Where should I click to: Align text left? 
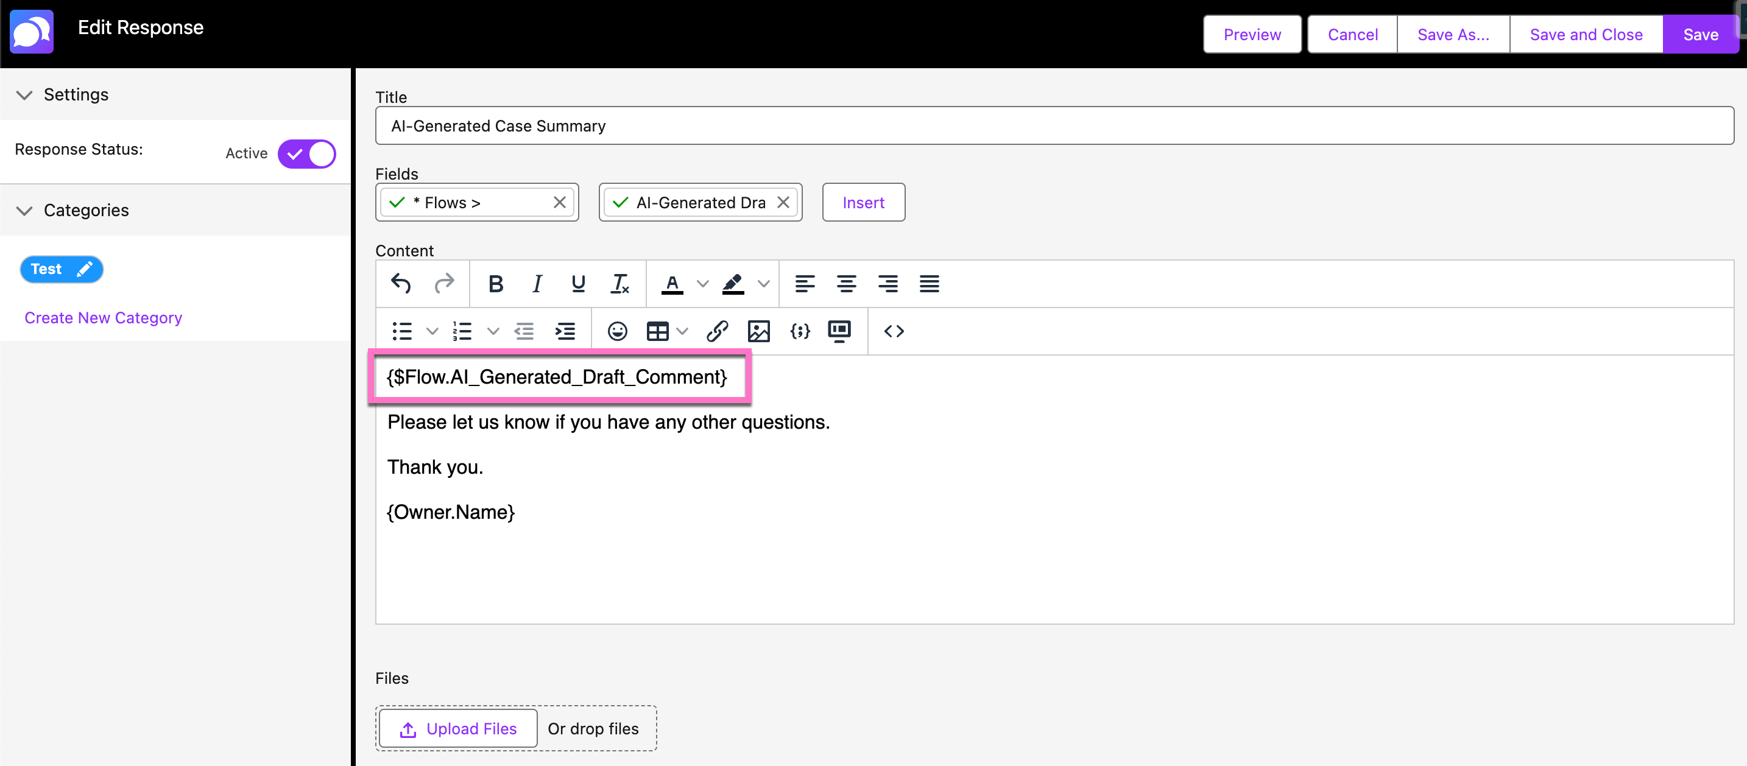(x=805, y=283)
